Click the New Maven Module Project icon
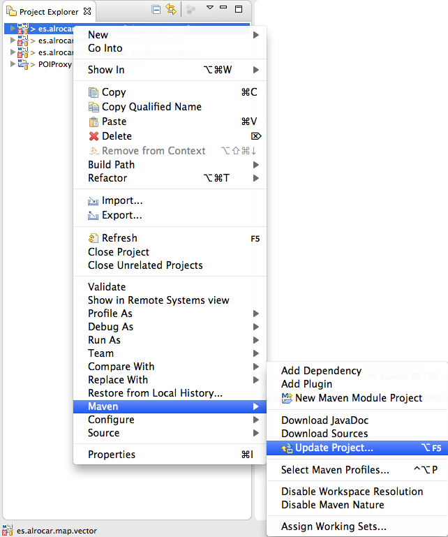Screen dimensions: 448x537 (x=287, y=398)
